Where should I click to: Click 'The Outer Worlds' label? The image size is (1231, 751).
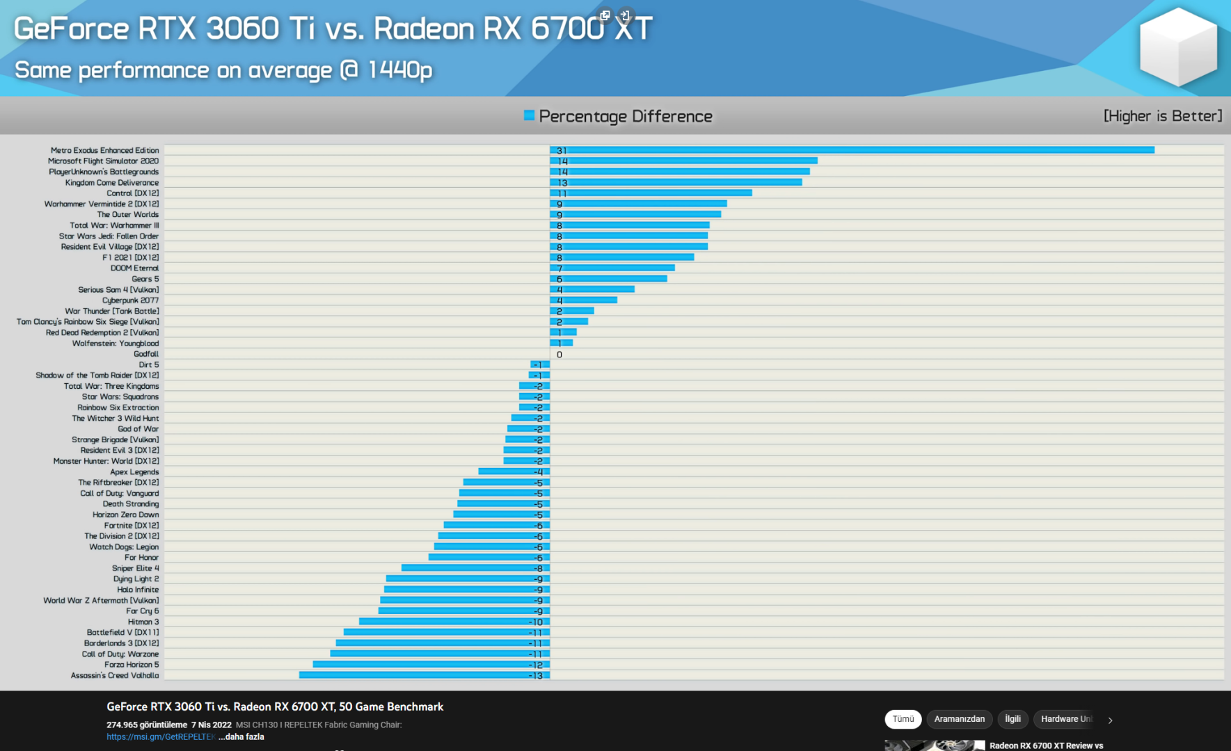[x=128, y=214]
